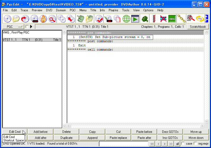Open the Plugins menu
Image resolution: width=211 pixels, height=148 pixels.
(x=113, y=10)
